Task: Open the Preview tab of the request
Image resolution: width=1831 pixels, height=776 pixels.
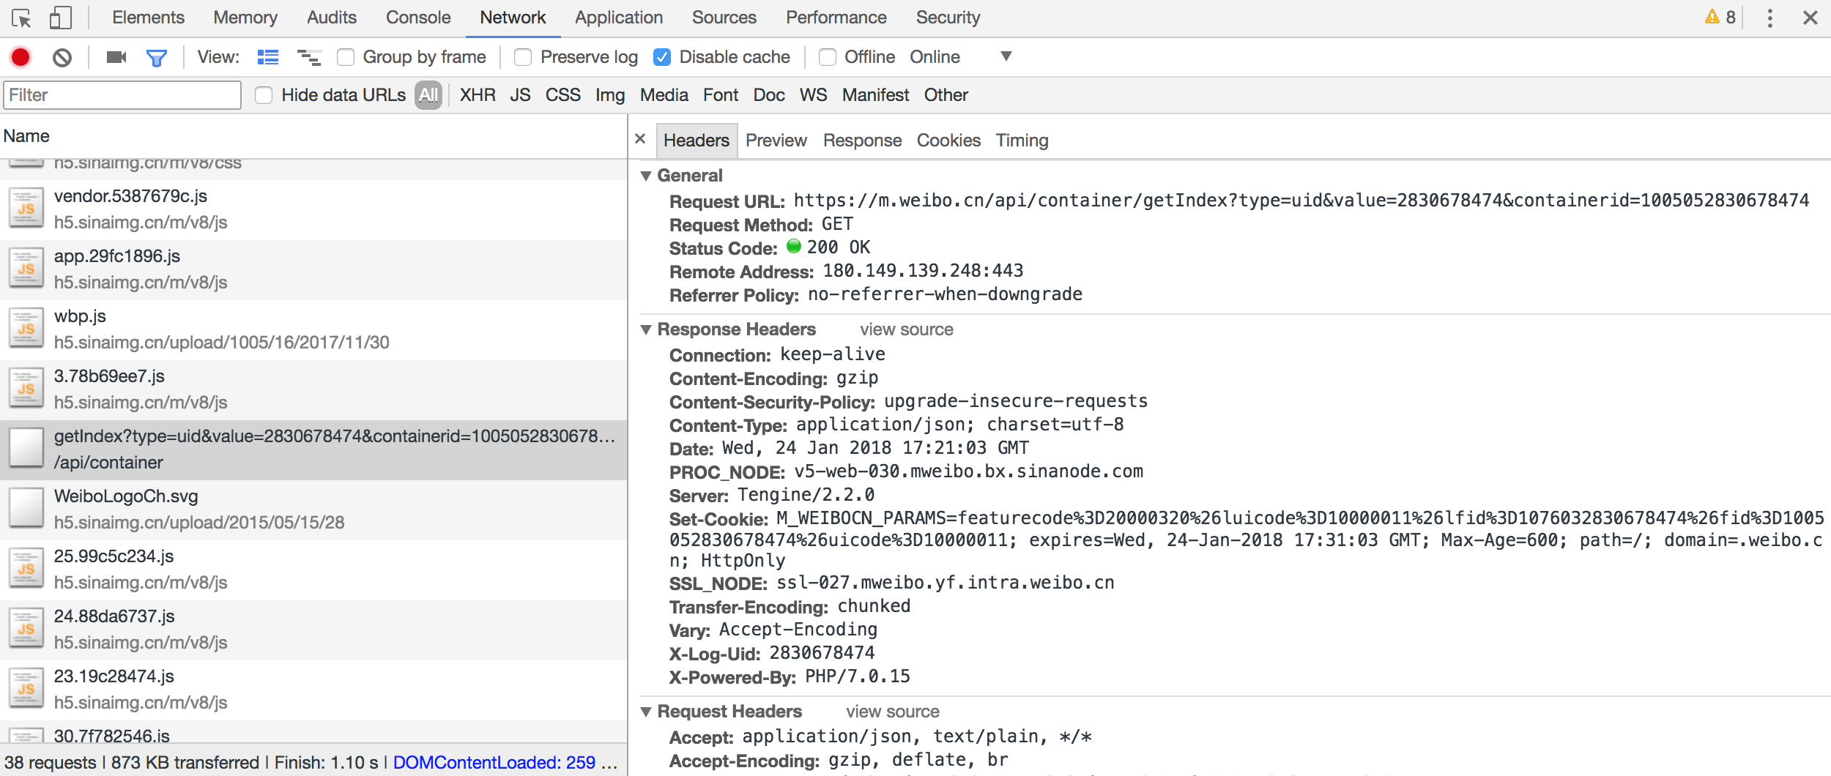Action: (776, 141)
